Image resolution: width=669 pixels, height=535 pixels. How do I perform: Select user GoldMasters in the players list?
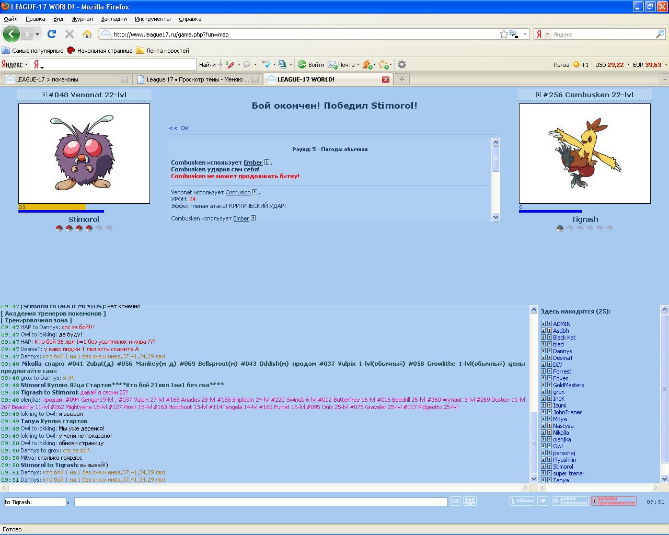pos(569,385)
